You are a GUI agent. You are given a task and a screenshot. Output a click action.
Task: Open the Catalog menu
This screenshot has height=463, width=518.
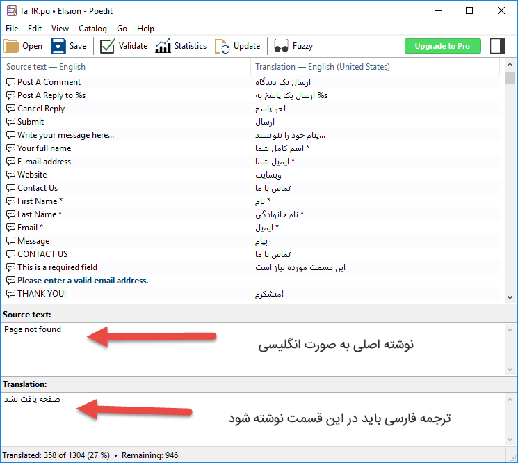click(92, 29)
